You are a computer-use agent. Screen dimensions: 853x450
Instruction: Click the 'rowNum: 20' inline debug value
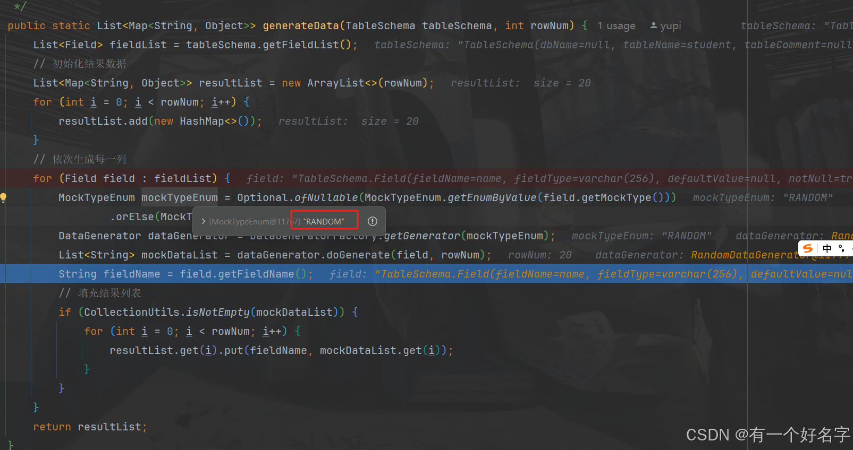pos(540,255)
